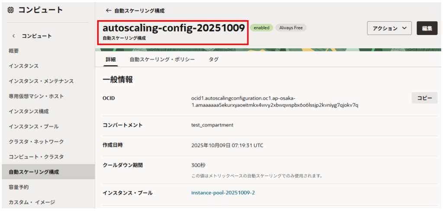Go to クラスタ・ネットワーク
The width and height of the screenshot is (443, 211).
[36, 142]
